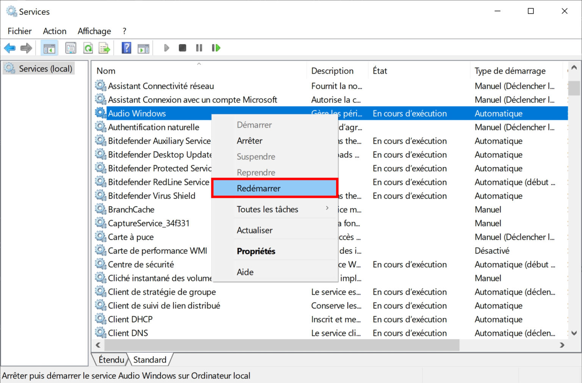
Task: Click the Export list toolbar icon
Action: (x=104, y=48)
